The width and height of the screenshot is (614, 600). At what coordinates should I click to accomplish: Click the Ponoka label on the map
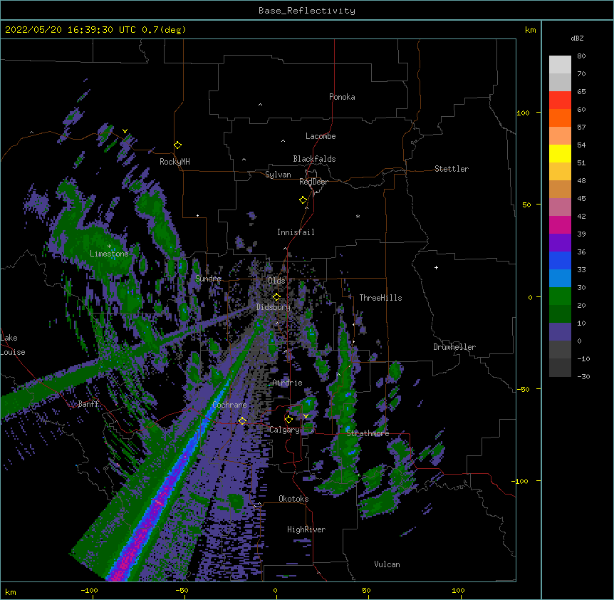pyautogui.click(x=342, y=97)
